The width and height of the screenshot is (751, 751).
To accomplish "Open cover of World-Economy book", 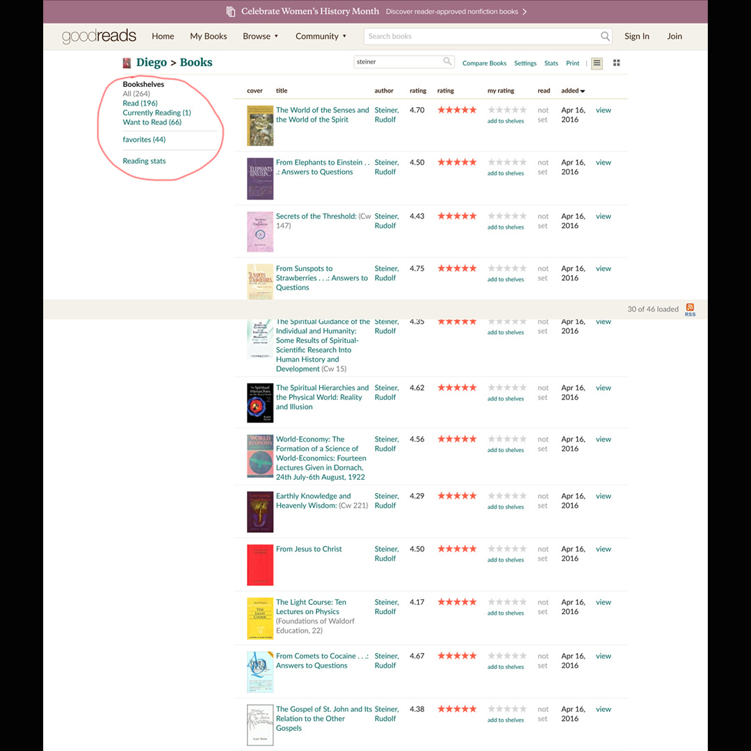I will point(260,456).
